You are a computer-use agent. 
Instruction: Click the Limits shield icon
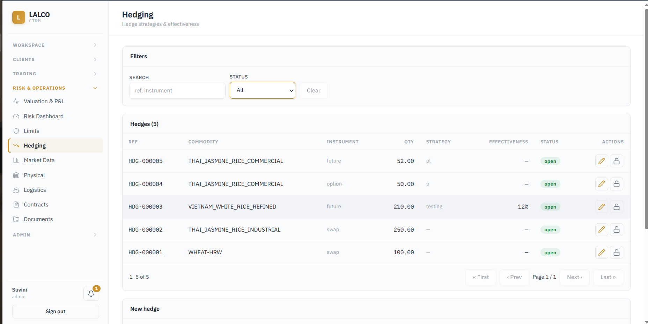click(x=16, y=131)
